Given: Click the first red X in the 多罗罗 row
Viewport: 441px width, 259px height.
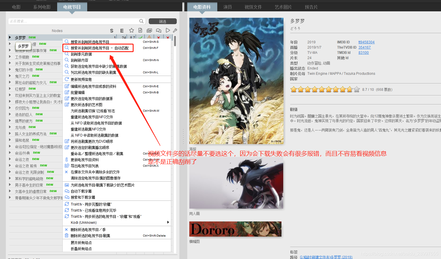Looking at the screenshot, I should tap(158, 38).
